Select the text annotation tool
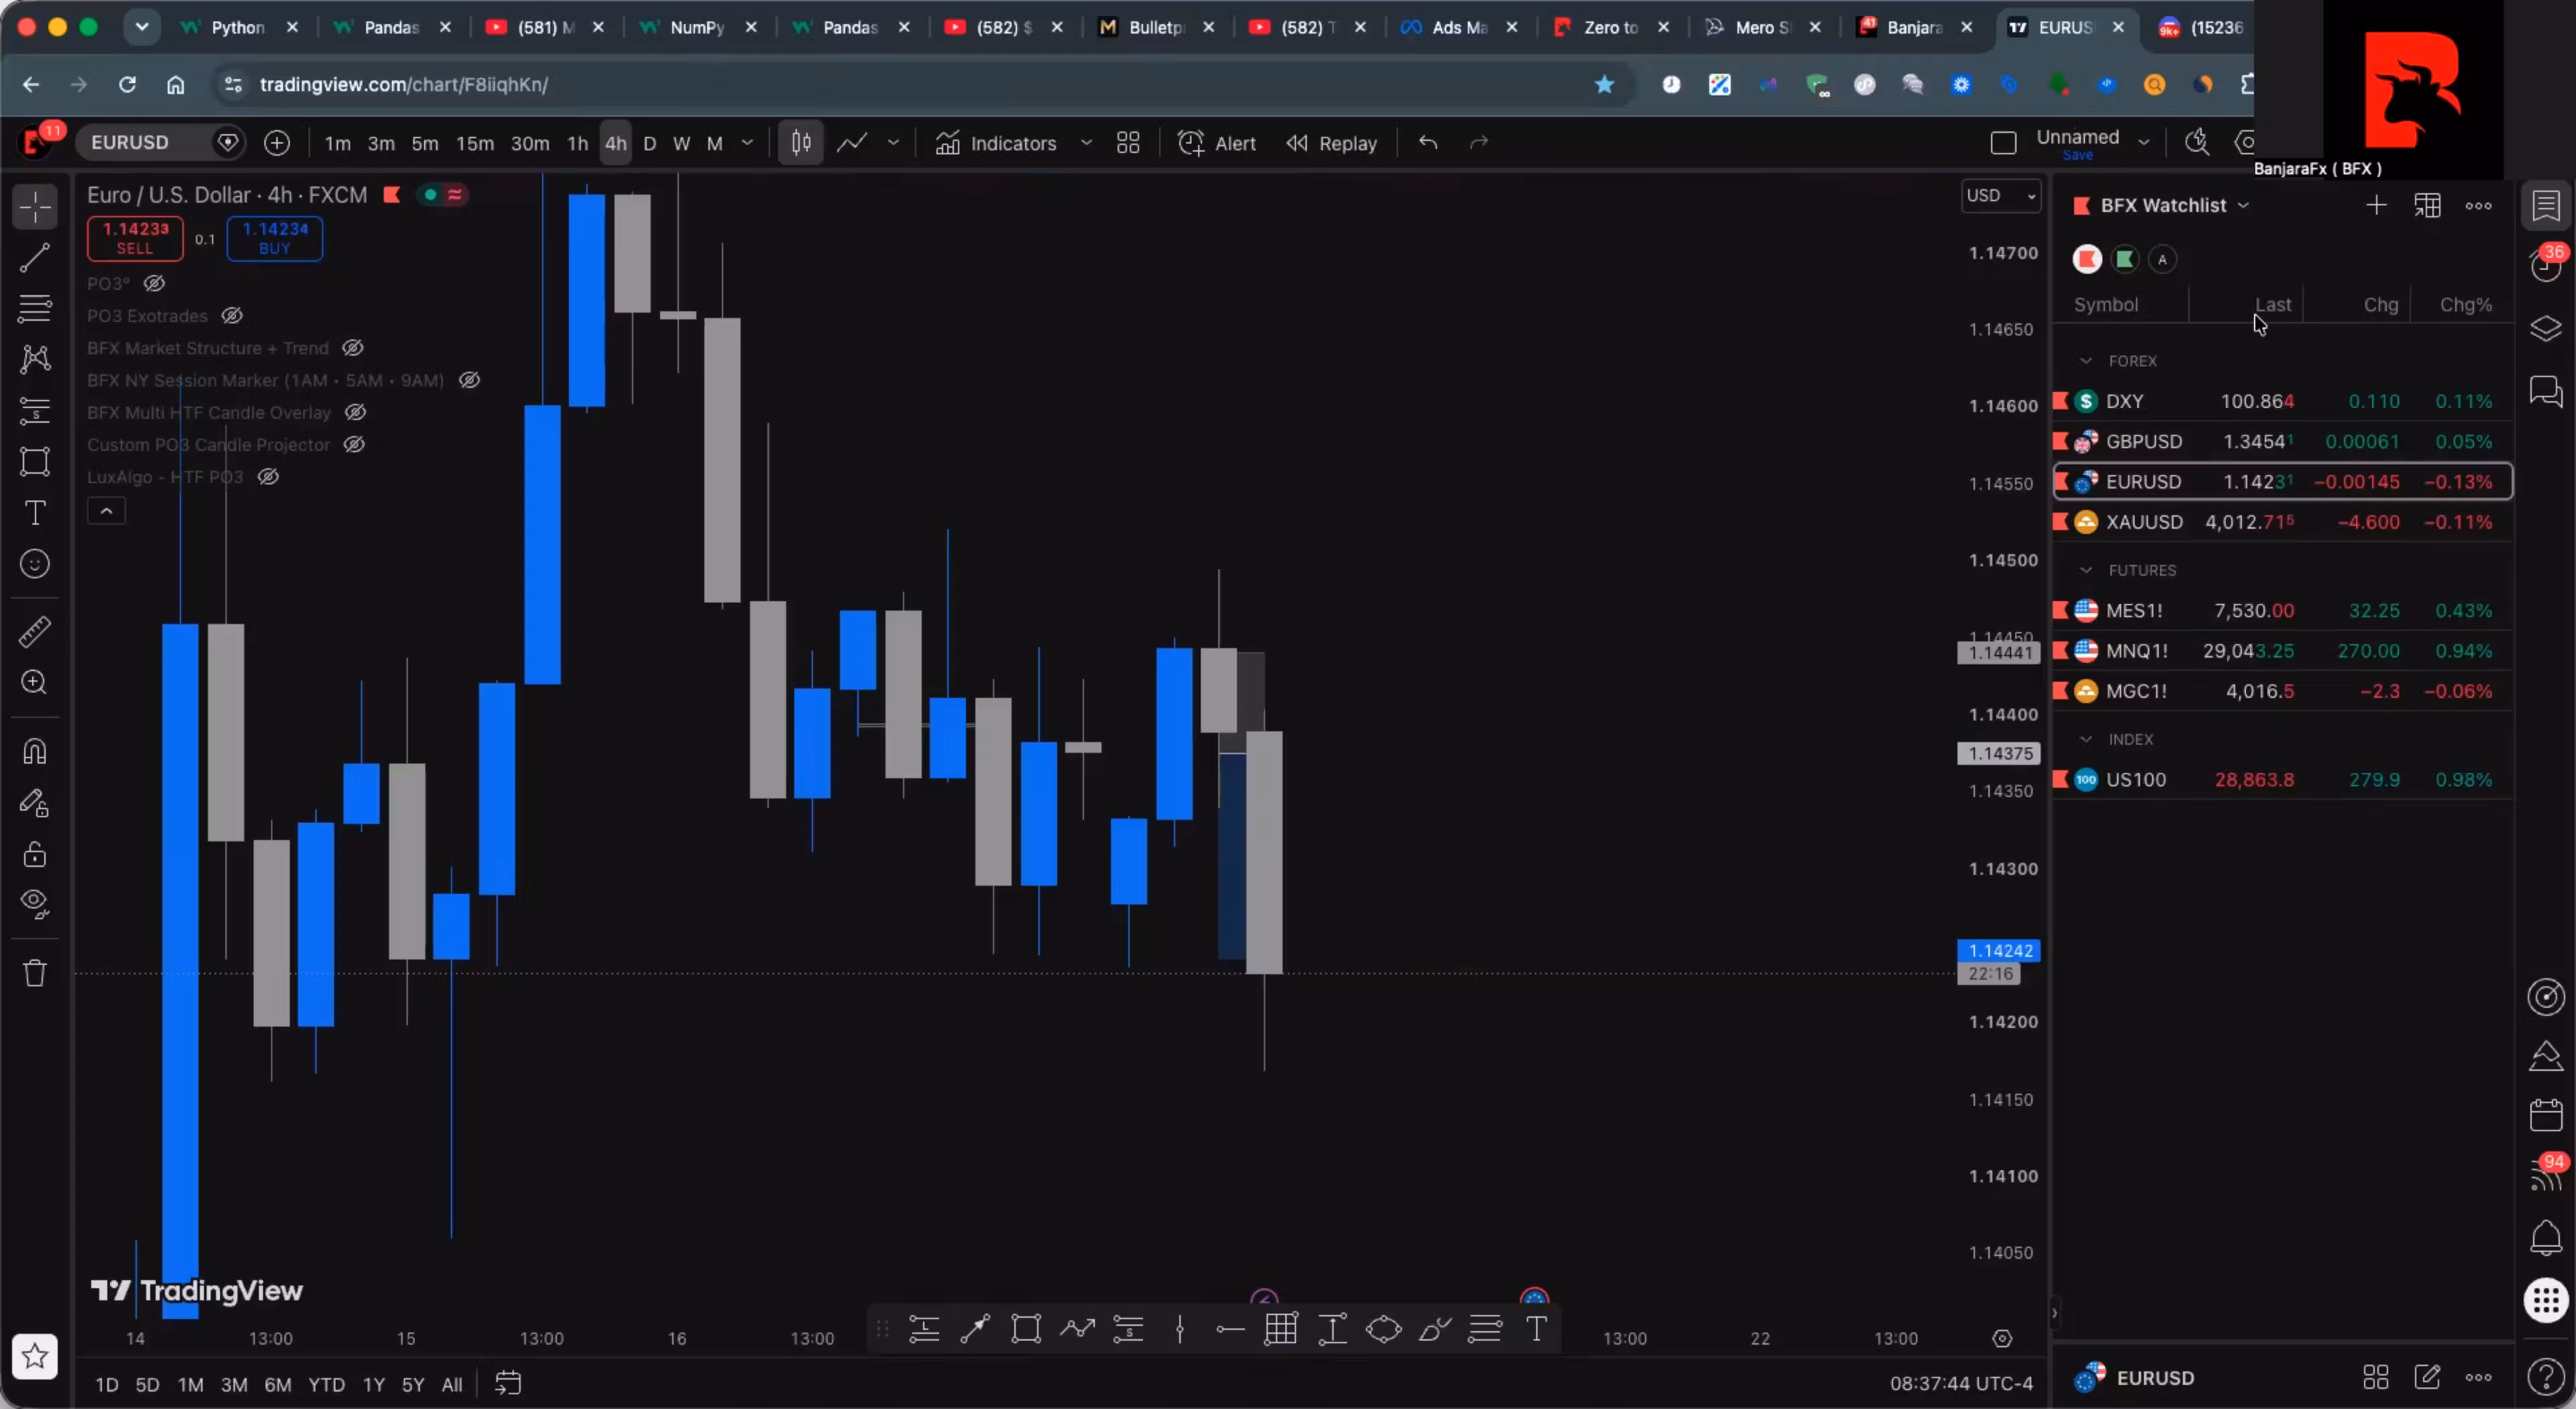 point(35,513)
